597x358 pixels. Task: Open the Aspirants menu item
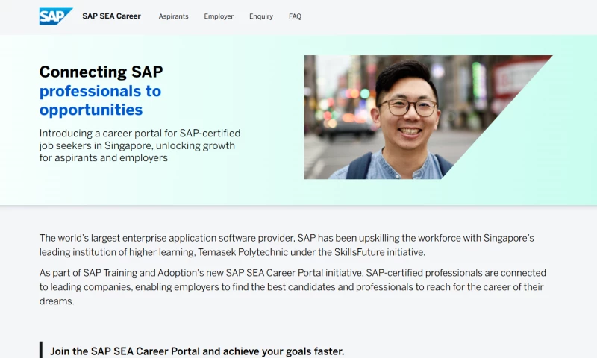[174, 16]
